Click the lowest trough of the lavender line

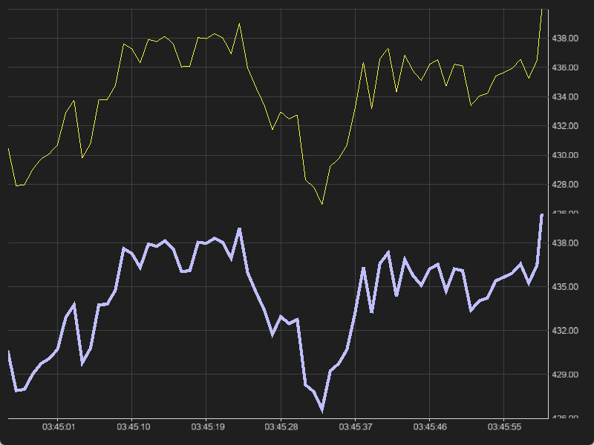point(322,409)
